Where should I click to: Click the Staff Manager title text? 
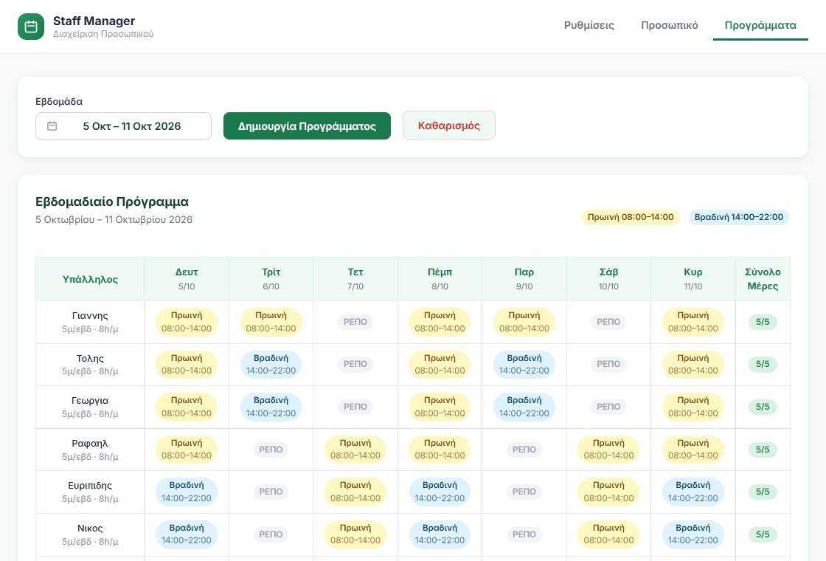click(x=94, y=21)
